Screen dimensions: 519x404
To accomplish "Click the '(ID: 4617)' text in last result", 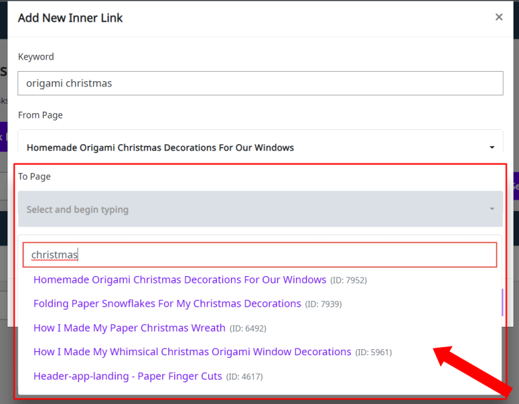I will click(x=245, y=377).
